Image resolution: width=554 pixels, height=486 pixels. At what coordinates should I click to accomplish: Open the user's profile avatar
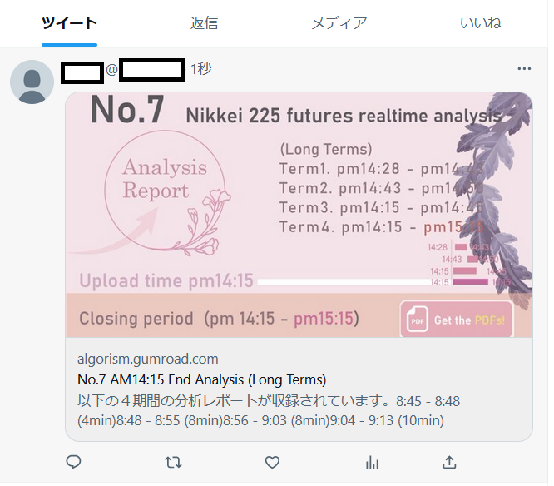pos(32,82)
